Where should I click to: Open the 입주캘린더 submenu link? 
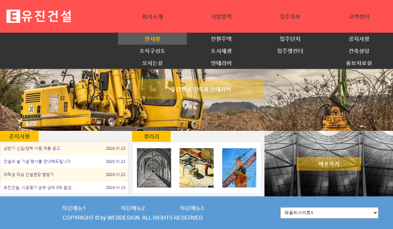click(x=290, y=51)
